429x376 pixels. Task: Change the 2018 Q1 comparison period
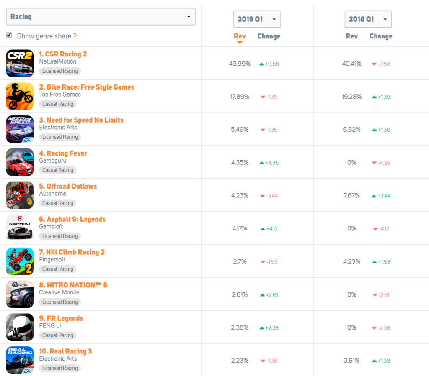pyautogui.click(x=368, y=19)
